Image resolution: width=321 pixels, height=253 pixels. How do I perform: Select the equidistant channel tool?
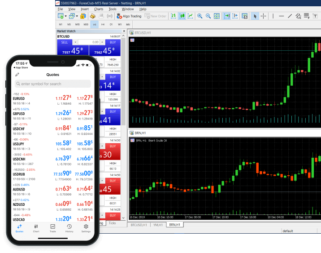pyautogui.click(x=298, y=16)
